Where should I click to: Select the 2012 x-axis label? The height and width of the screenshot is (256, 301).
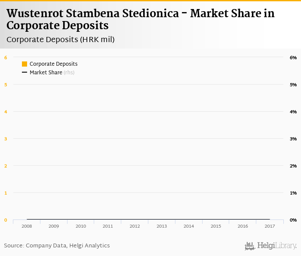click(x=135, y=226)
